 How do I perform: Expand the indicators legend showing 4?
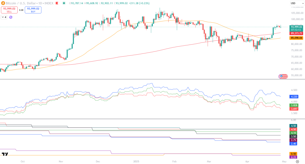pos(4,17)
